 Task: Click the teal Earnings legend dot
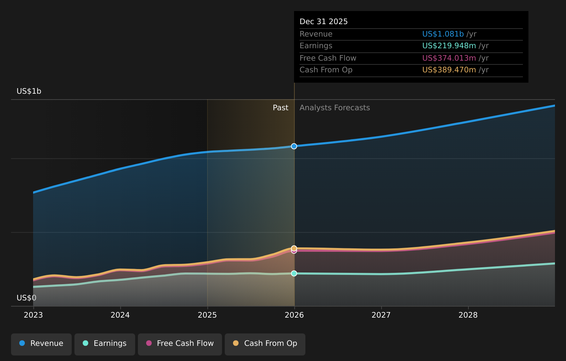pos(85,343)
